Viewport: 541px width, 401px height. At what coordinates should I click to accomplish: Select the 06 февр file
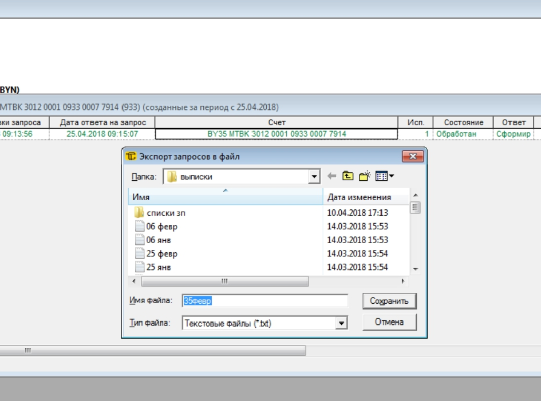[161, 227]
